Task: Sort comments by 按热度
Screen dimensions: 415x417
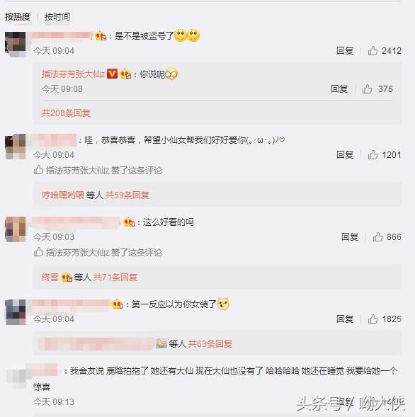Action: pyautogui.click(x=18, y=16)
